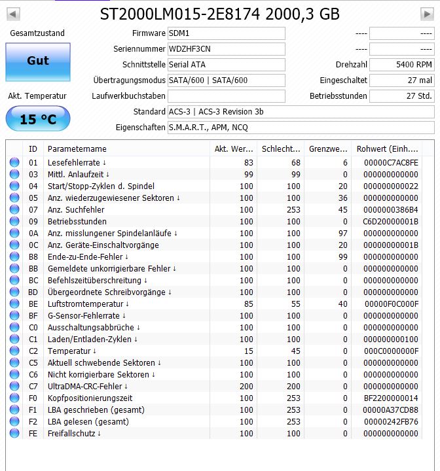
Task: Select the Schnittstelle field Serial ATA
Action: pos(226,65)
